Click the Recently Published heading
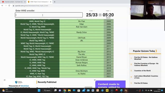 [47, 82]
